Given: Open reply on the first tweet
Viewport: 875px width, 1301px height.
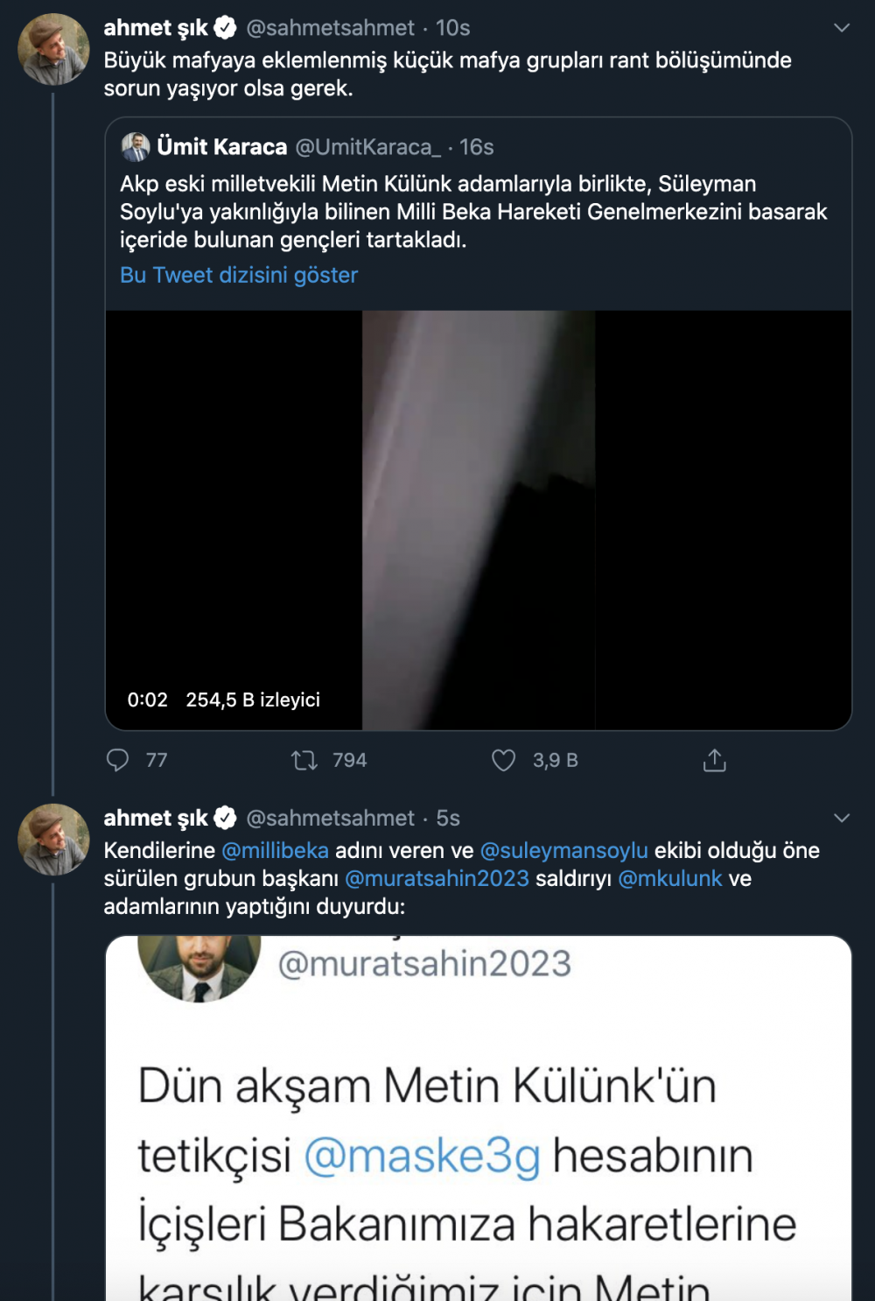Looking at the screenshot, I should 117,760.
